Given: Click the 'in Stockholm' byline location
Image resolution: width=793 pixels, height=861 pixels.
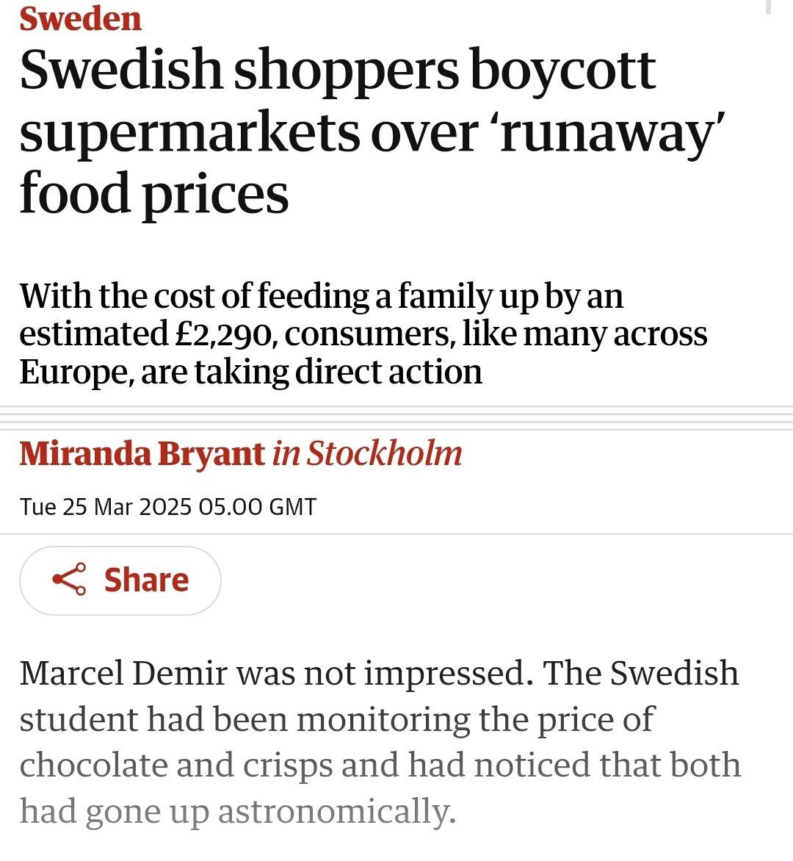Looking at the screenshot, I should 367,453.
